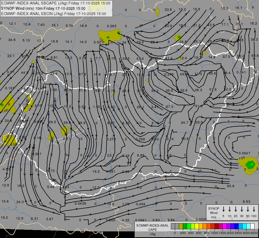Click the map value 24.7
This screenshot has height=238, width=259.
coord(184,122)
